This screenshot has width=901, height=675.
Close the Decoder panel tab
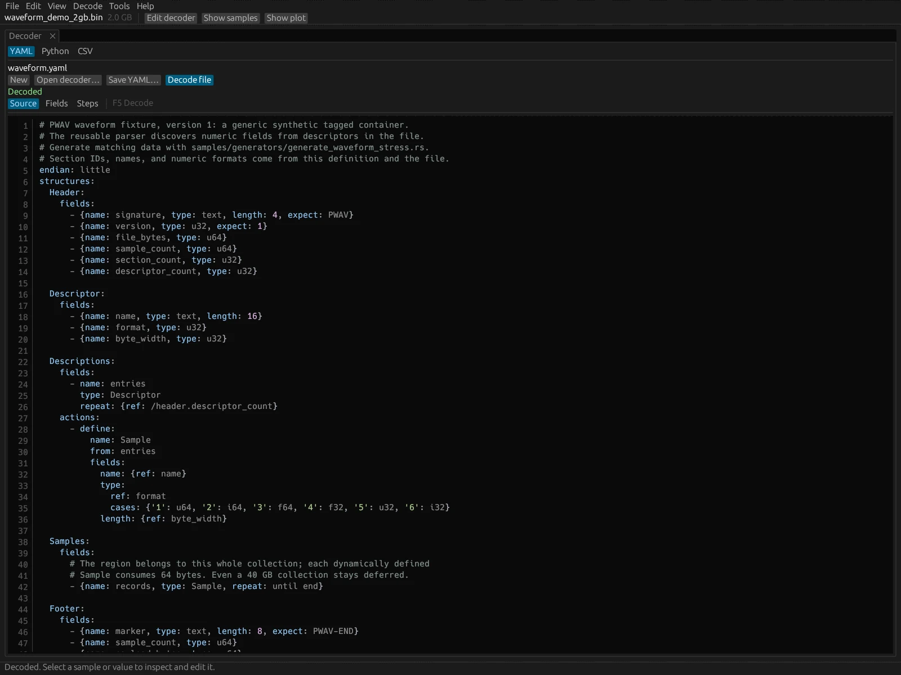tap(52, 36)
